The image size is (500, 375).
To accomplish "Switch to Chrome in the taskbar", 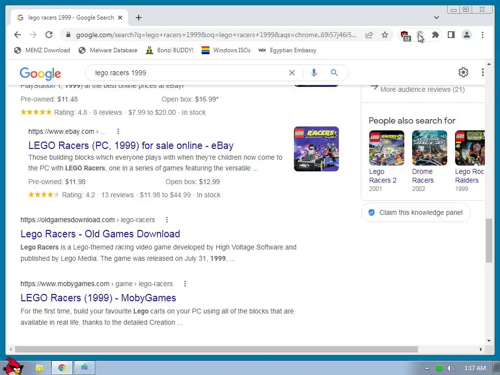I will pyautogui.click(x=62, y=368).
